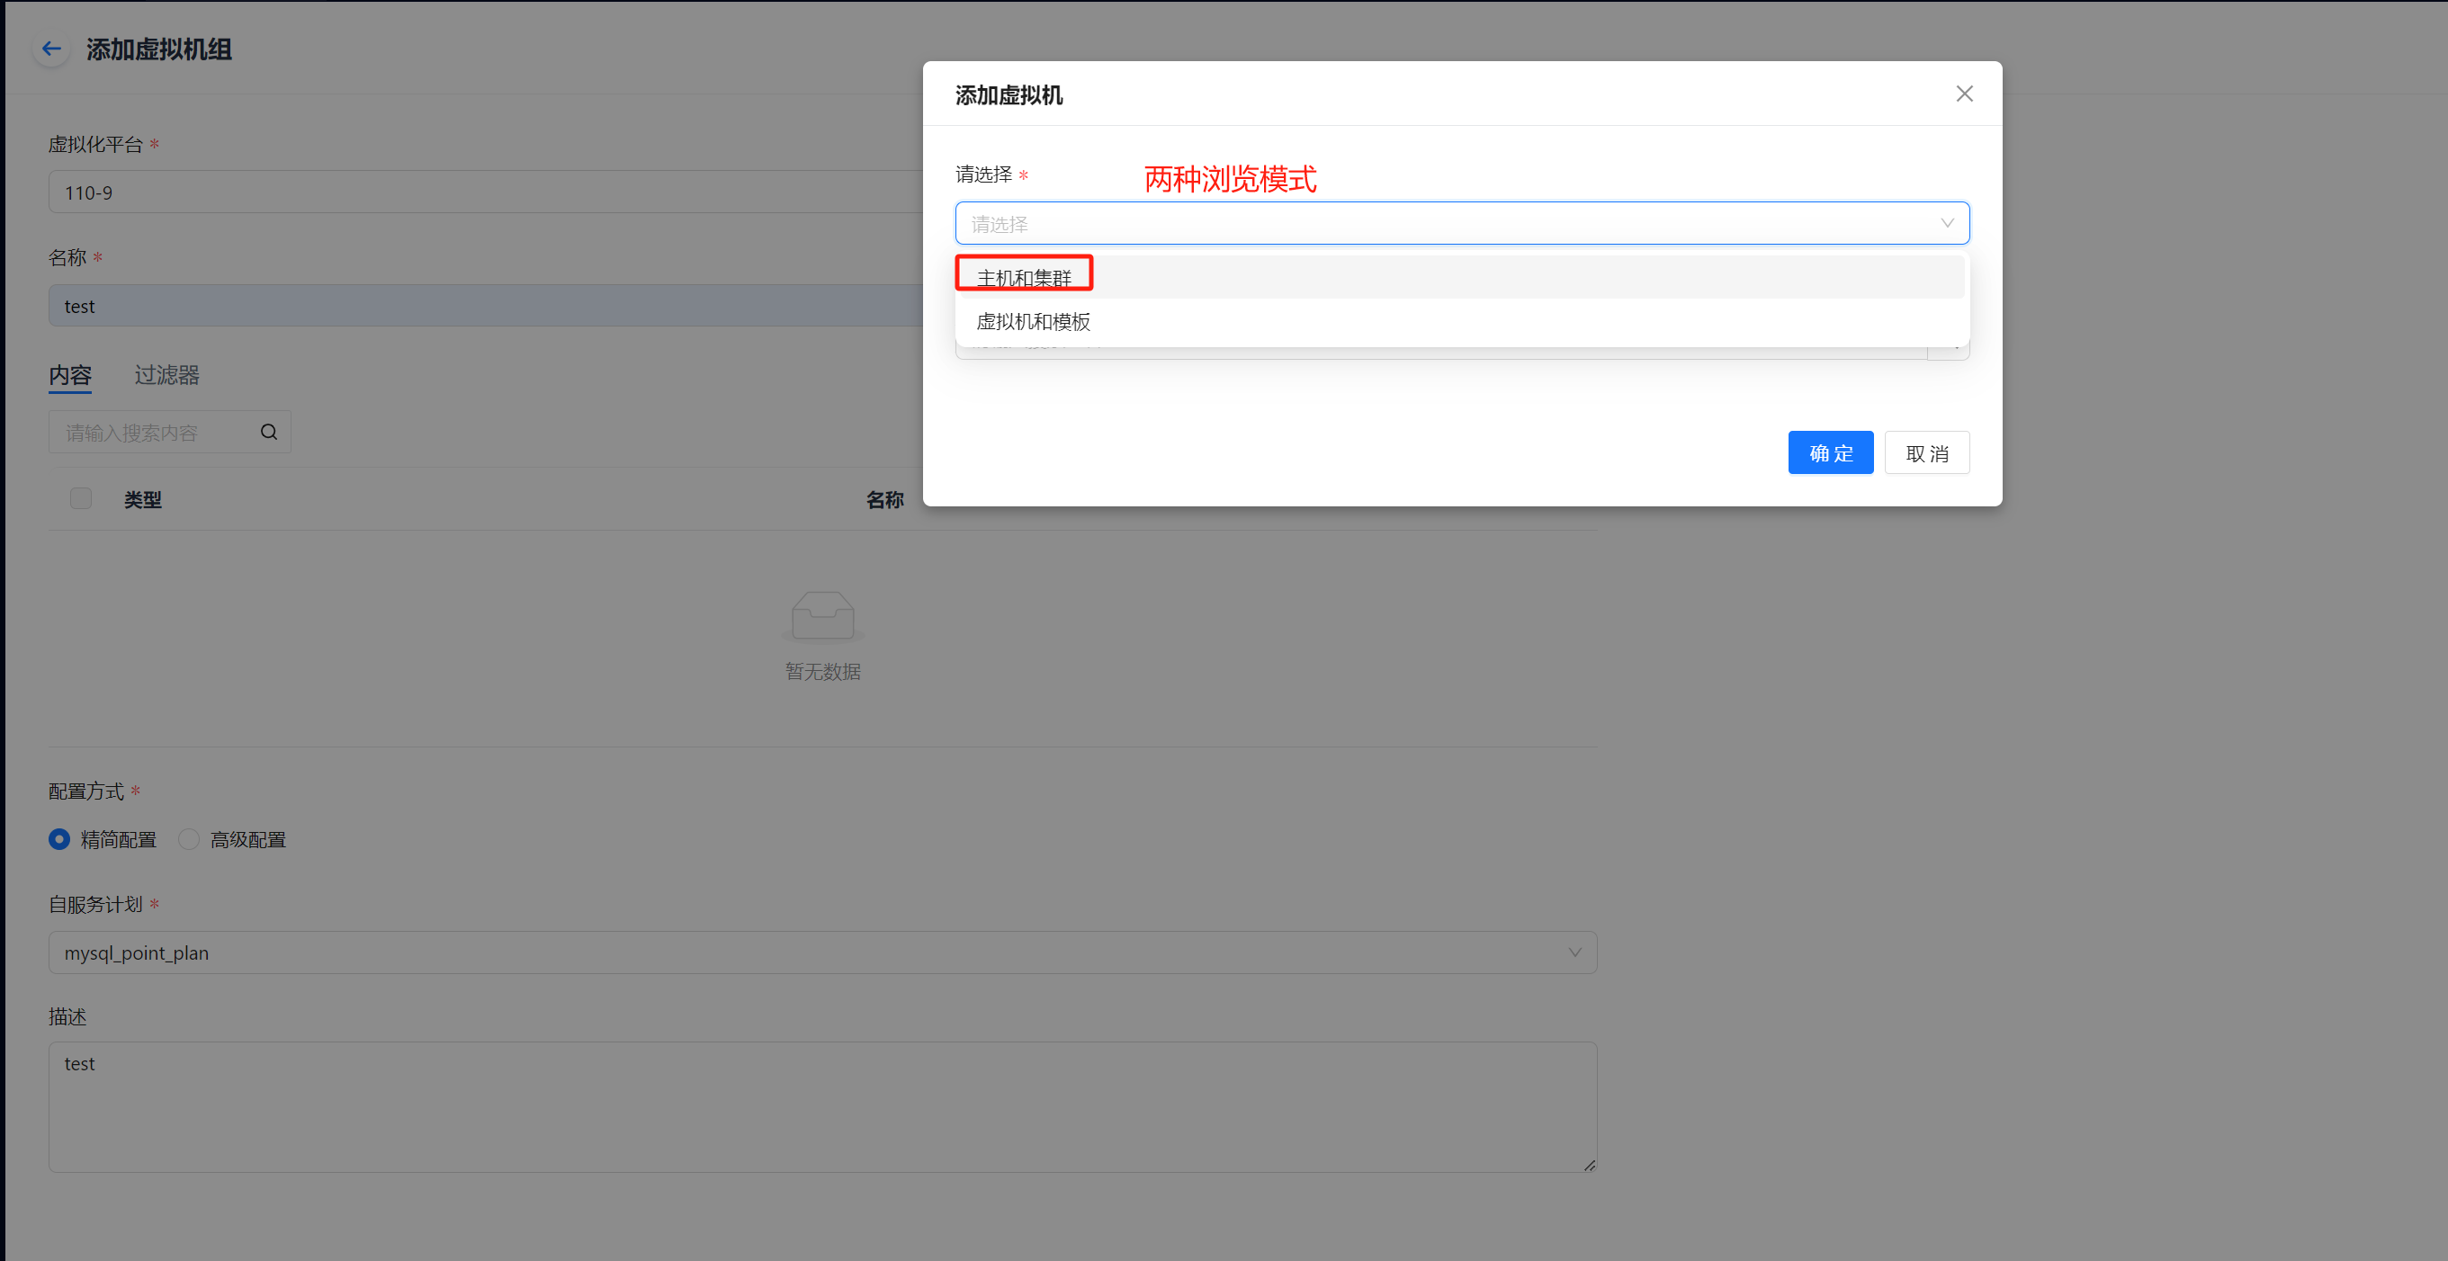Viewport: 2448px width, 1261px height.
Task: Click the empty data inbox icon
Action: [822, 616]
